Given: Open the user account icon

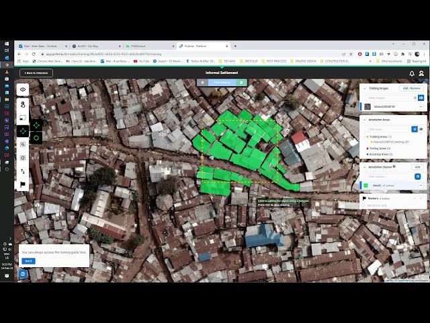Looking at the screenshot, I should coord(421,73).
